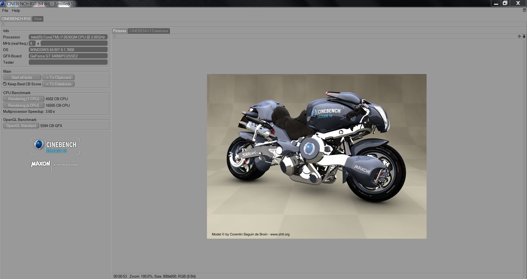Click the Pictures panel grip handle icon
Image resolution: width=527 pixels, height=279 pixels.
[x=114, y=36]
